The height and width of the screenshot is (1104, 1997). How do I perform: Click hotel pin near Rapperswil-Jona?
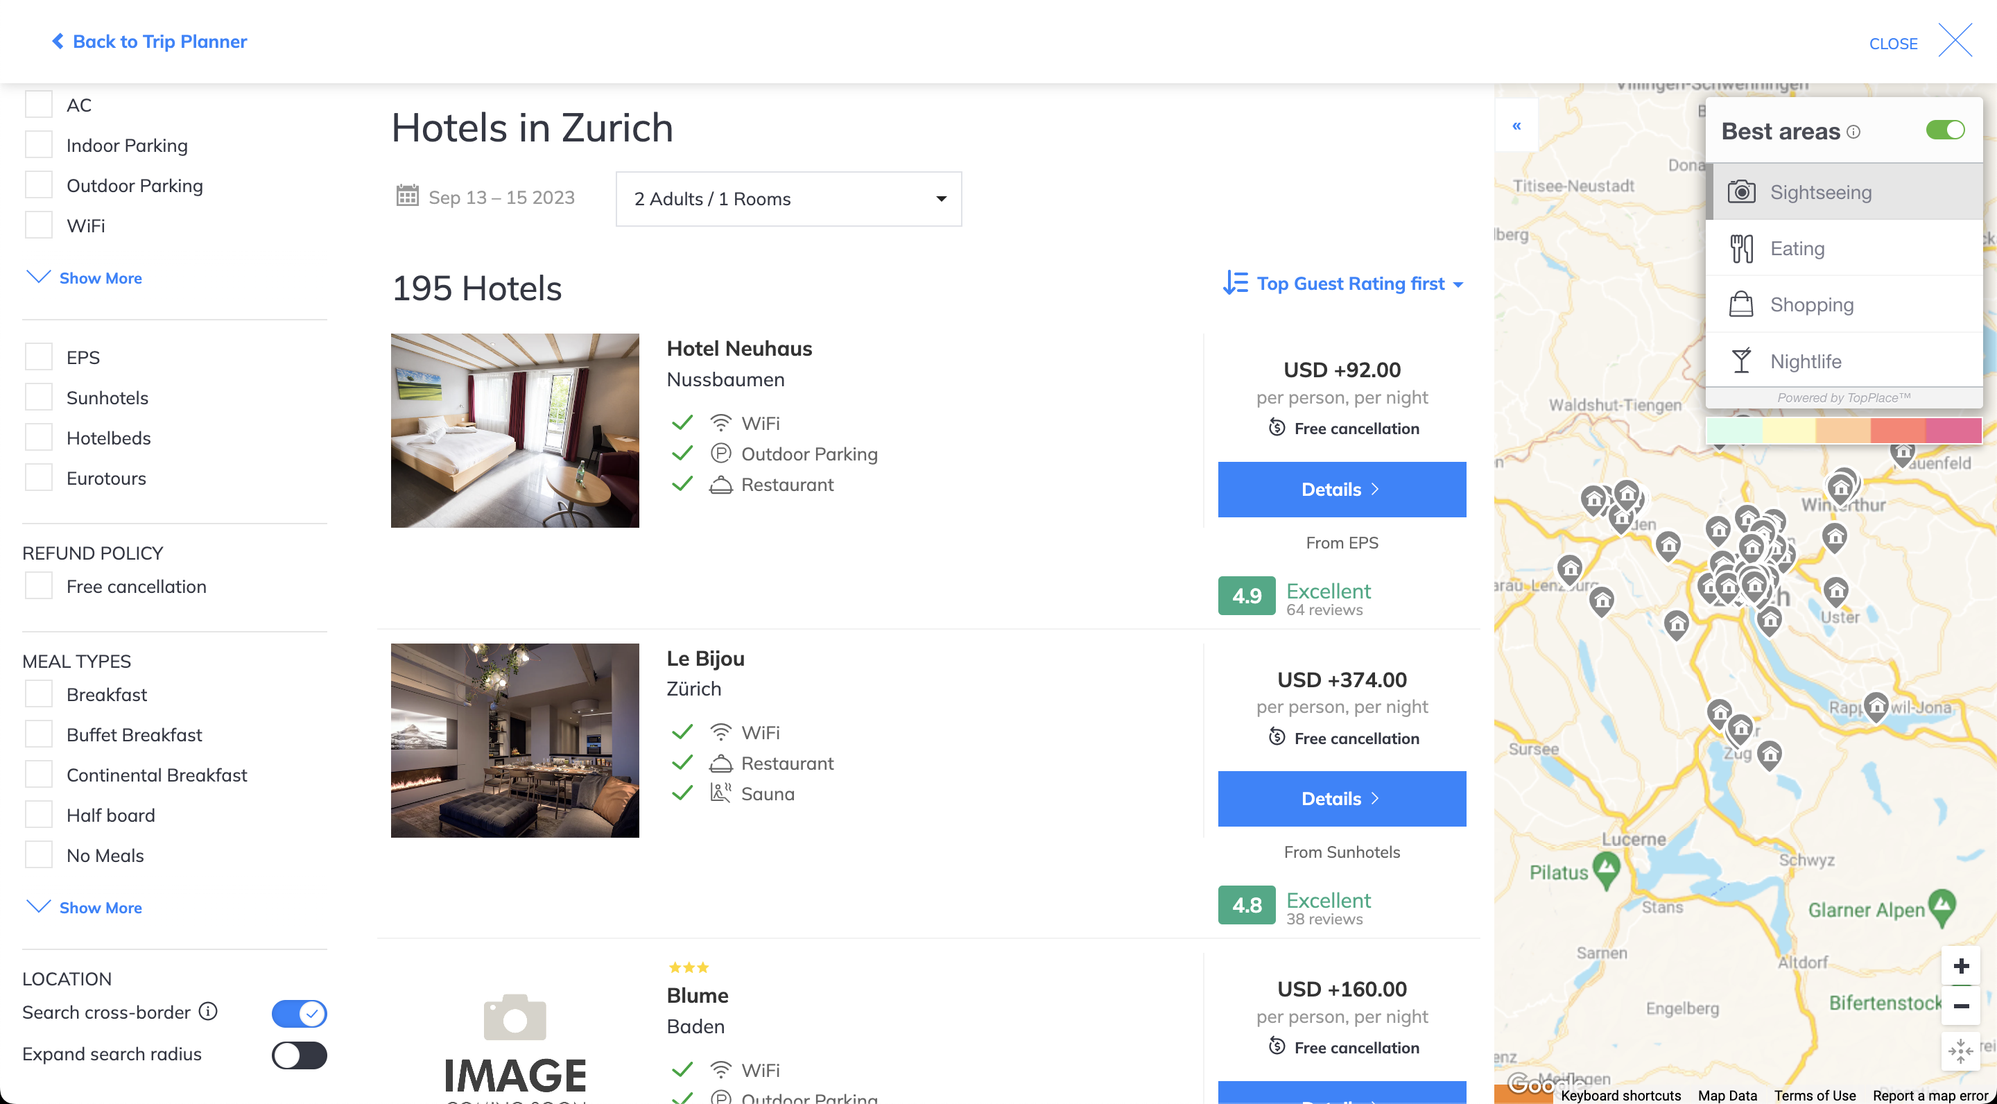pos(1876,707)
